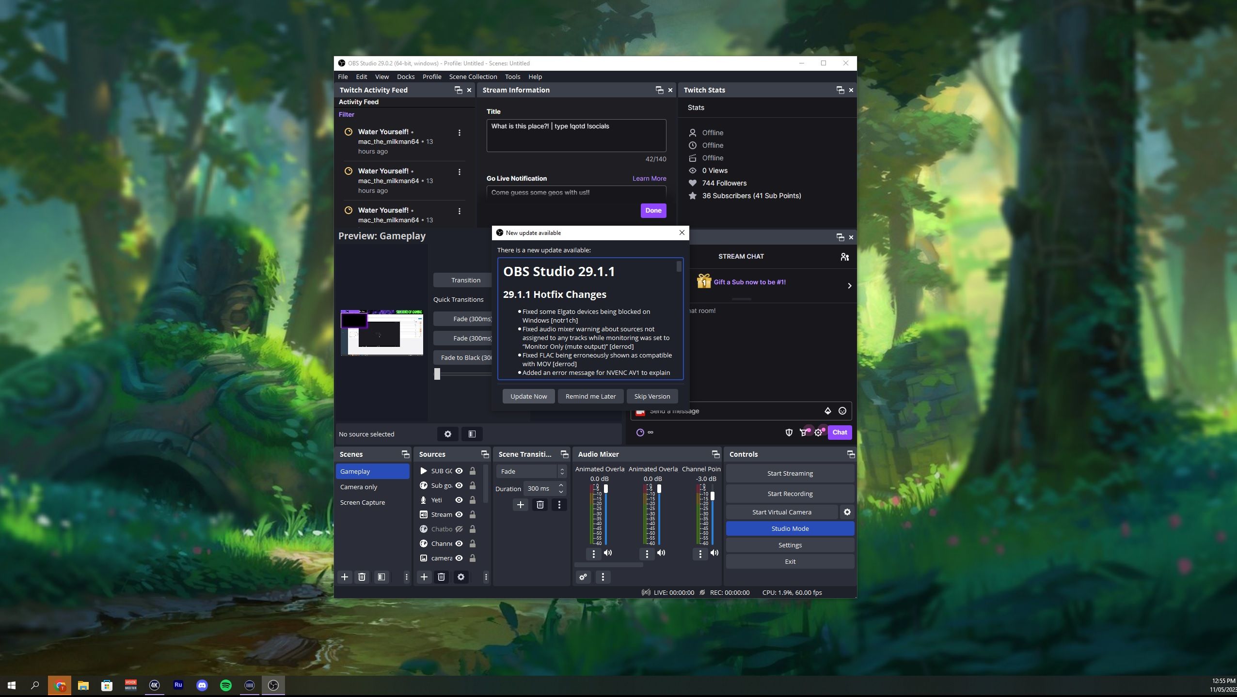Image resolution: width=1237 pixels, height=697 pixels.
Task: Open source properties gear in Sources panel
Action: [460, 577]
